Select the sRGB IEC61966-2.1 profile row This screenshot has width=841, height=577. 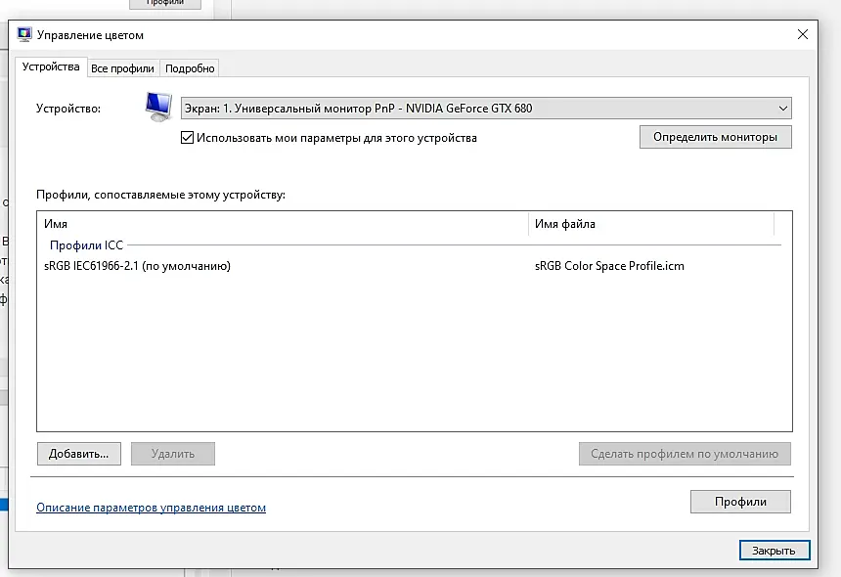(x=414, y=266)
